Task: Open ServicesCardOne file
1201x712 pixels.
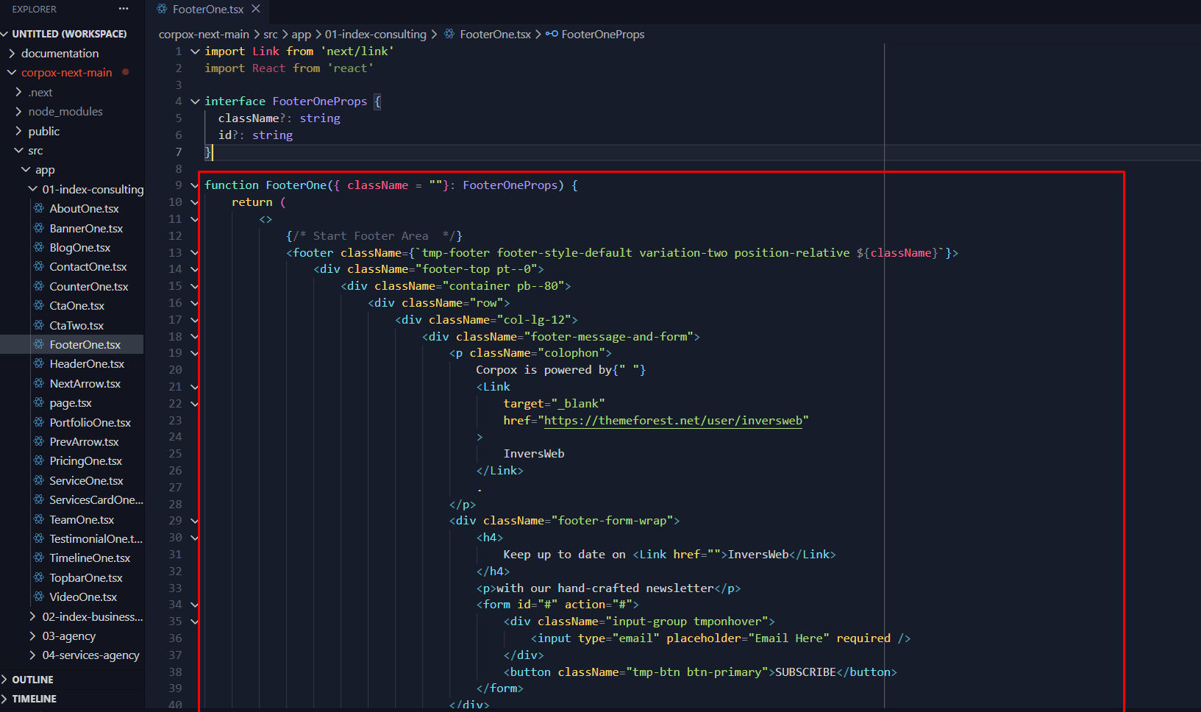Action: point(96,500)
